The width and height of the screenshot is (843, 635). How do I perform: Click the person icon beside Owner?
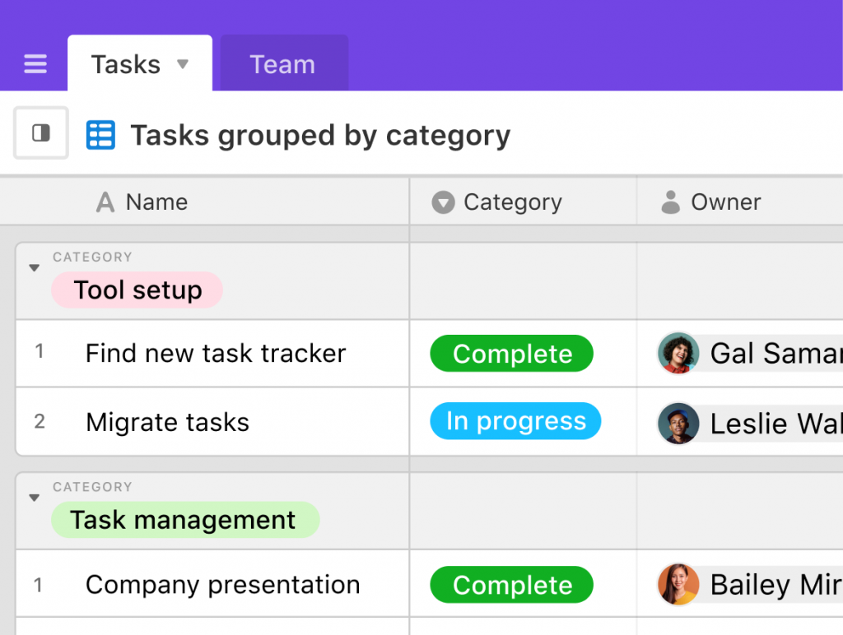pyautogui.click(x=671, y=202)
